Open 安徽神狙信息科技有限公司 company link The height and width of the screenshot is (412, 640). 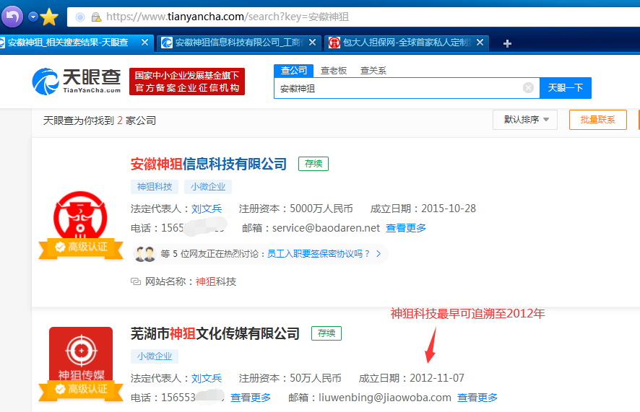coord(209,164)
